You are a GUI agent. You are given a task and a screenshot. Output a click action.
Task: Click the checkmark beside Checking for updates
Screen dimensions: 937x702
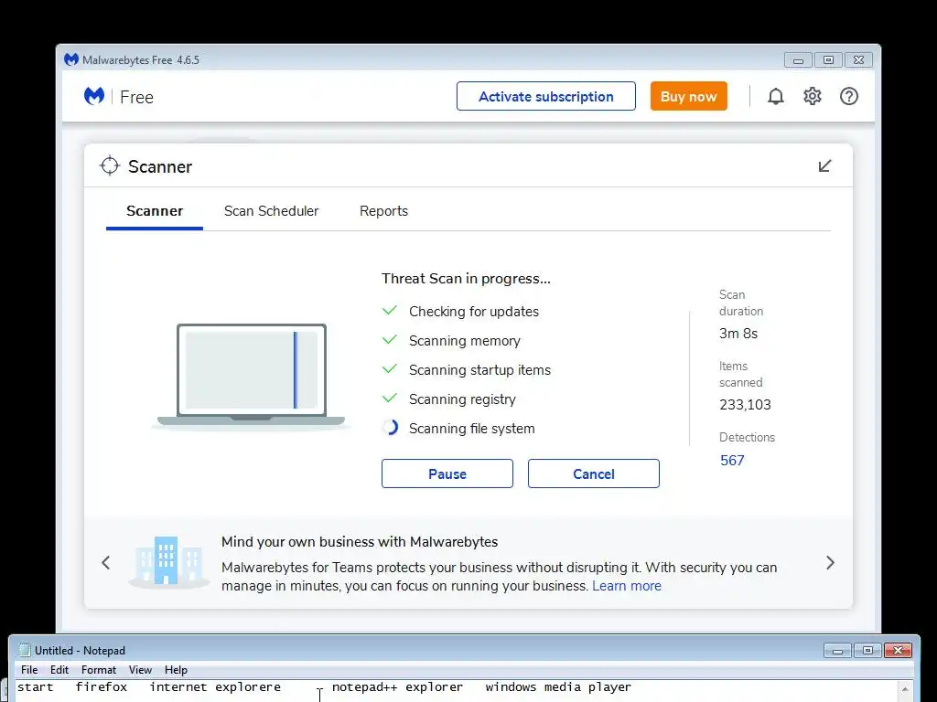coord(390,311)
